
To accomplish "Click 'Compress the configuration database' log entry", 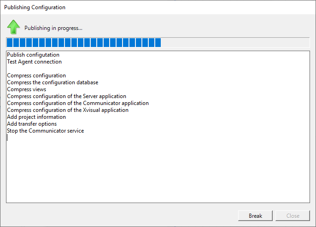I will tap(53, 82).
